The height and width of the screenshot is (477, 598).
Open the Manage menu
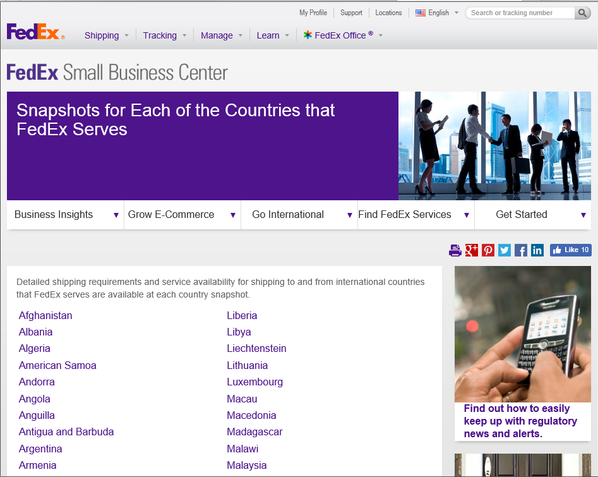(x=217, y=35)
